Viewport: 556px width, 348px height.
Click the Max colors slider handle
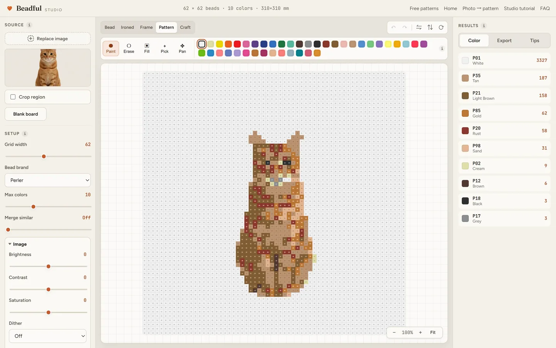[x=33, y=207]
